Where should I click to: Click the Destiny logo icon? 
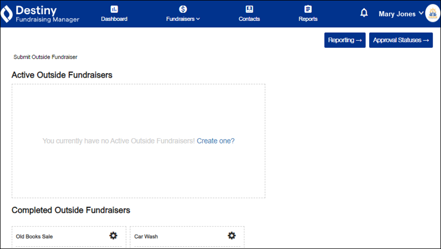(x=6, y=14)
